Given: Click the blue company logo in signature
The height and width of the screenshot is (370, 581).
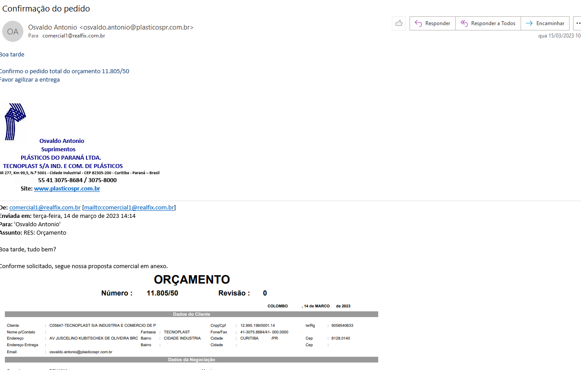Looking at the screenshot, I should [15, 122].
